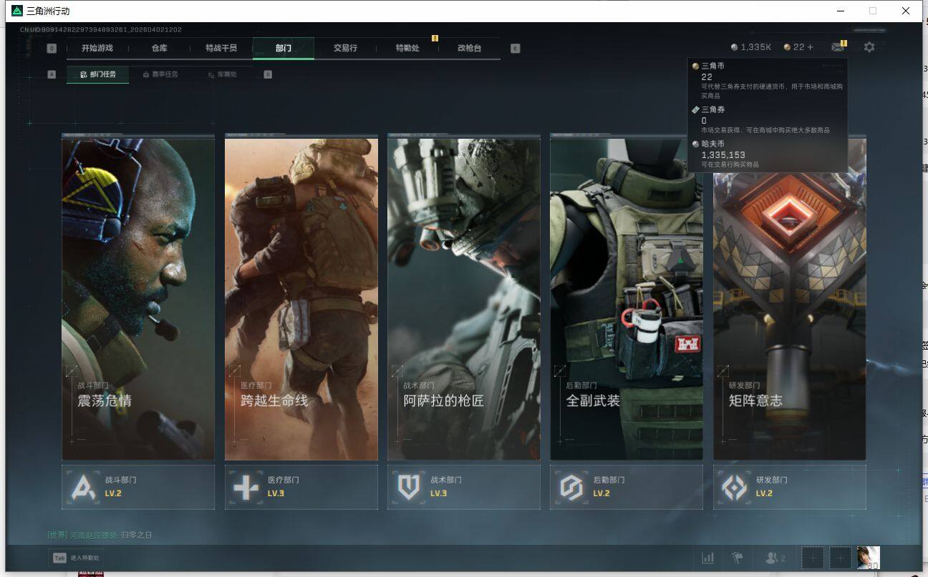The image size is (928, 577).
Task: Open the mail envelope icon
Action: click(x=837, y=47)
